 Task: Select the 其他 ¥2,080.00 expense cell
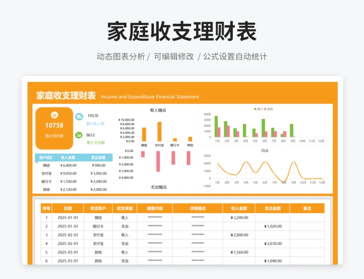(99, 189)
